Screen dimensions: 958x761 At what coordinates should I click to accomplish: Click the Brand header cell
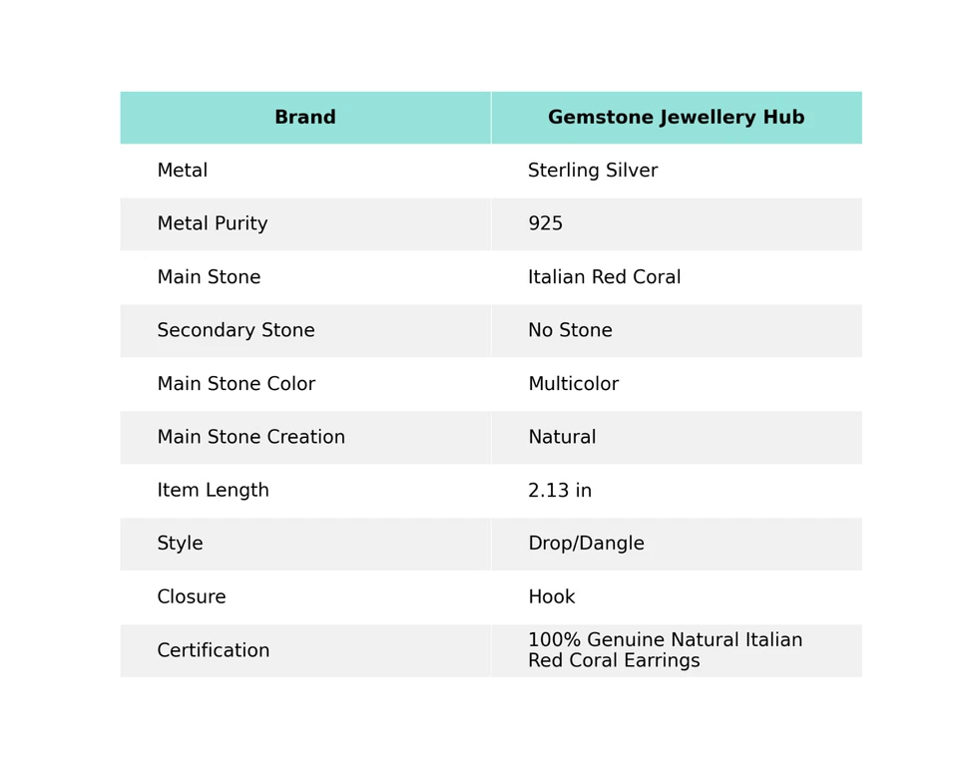304,118
